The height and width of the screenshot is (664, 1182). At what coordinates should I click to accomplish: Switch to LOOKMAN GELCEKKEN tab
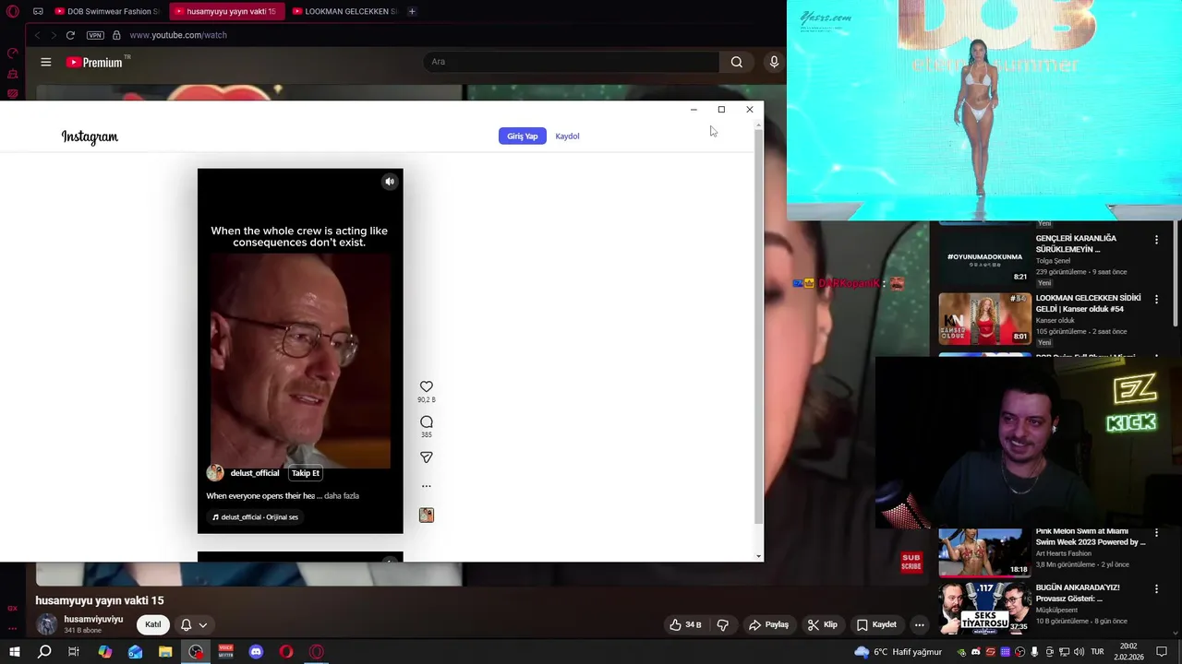344,11
